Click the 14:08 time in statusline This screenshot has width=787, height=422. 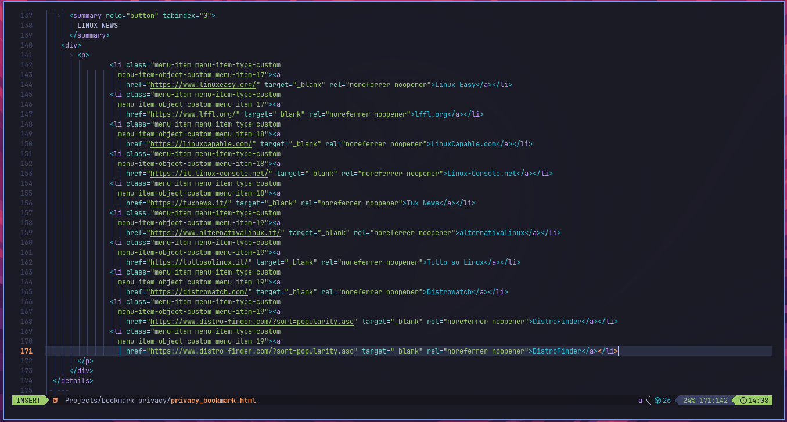click(x=758, y=401)
